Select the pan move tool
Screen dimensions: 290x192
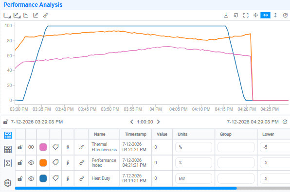coord(255,16)
